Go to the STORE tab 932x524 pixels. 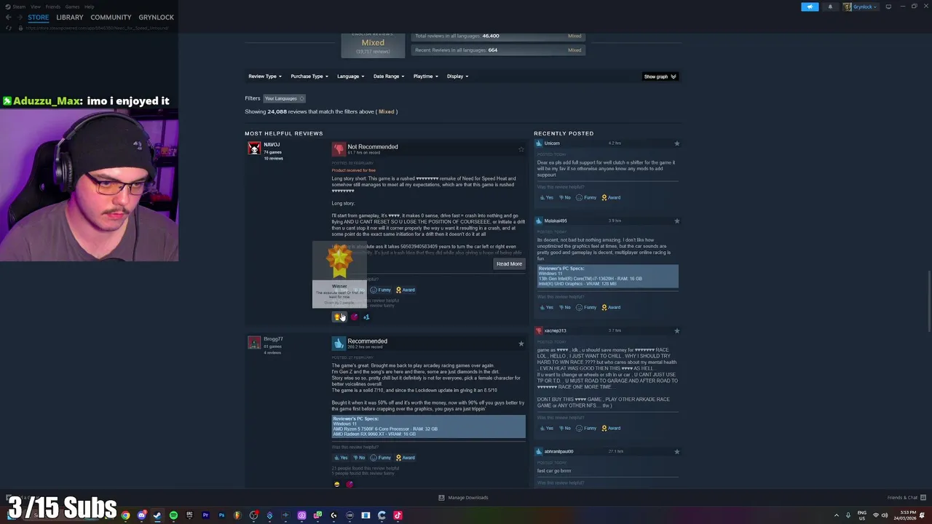click(39, 17)
